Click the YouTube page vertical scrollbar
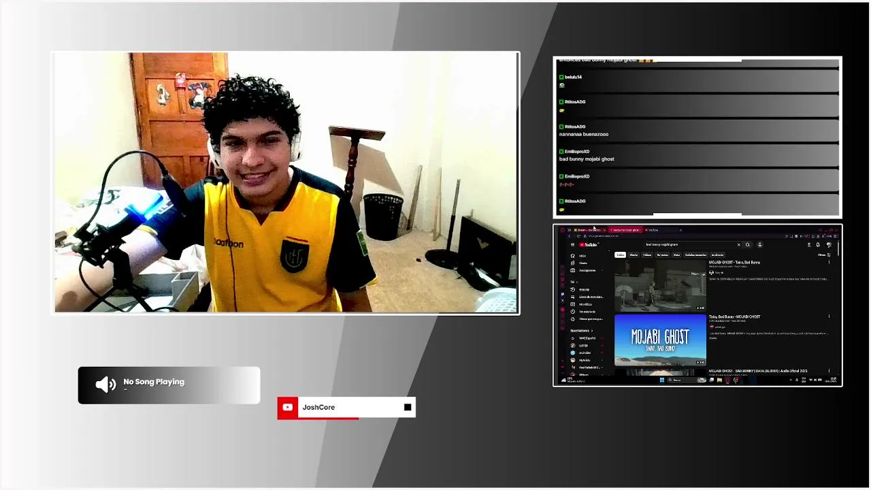Screen dimensions: 871x490 point(839,248)
